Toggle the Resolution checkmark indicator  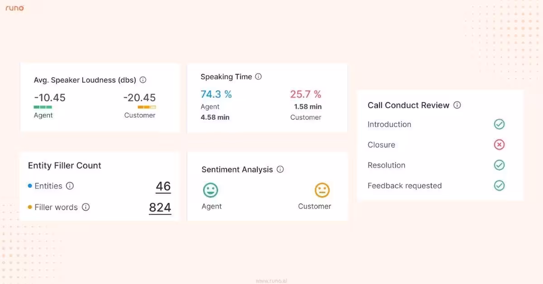tap(500, 165)
